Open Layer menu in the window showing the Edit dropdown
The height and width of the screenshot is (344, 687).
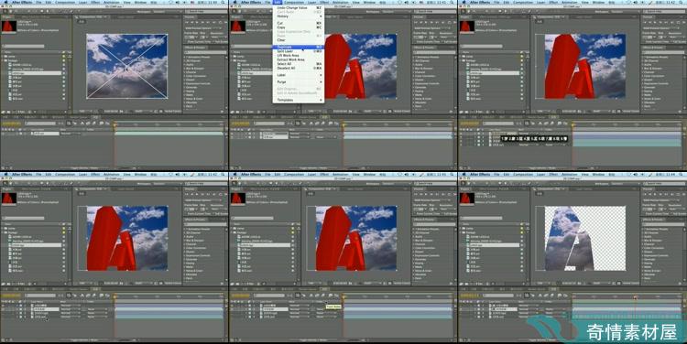[x=312, y=2]
